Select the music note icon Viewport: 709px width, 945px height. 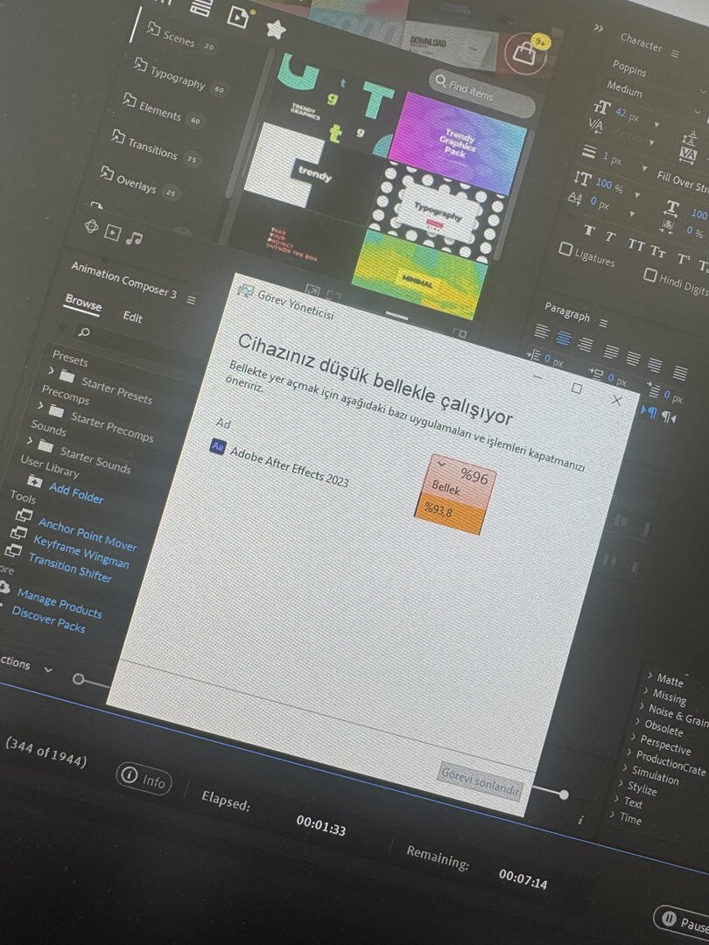134,238
